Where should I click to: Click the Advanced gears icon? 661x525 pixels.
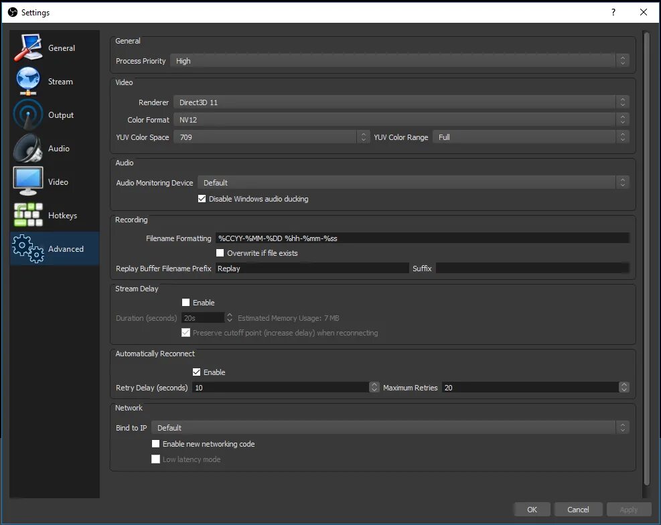tap(28, 248)
